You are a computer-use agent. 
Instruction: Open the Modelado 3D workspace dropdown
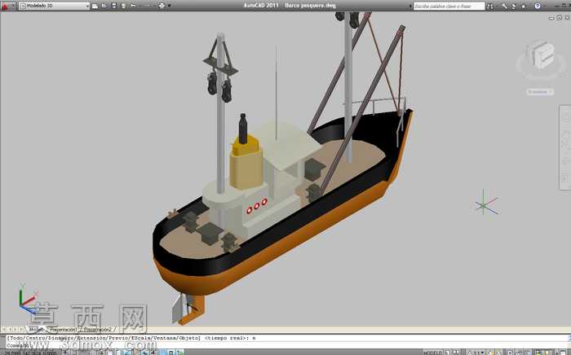[55, 6]
